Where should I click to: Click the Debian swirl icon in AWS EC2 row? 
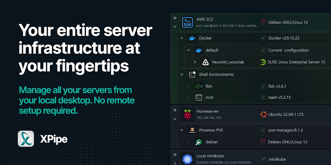click(263, 22)
